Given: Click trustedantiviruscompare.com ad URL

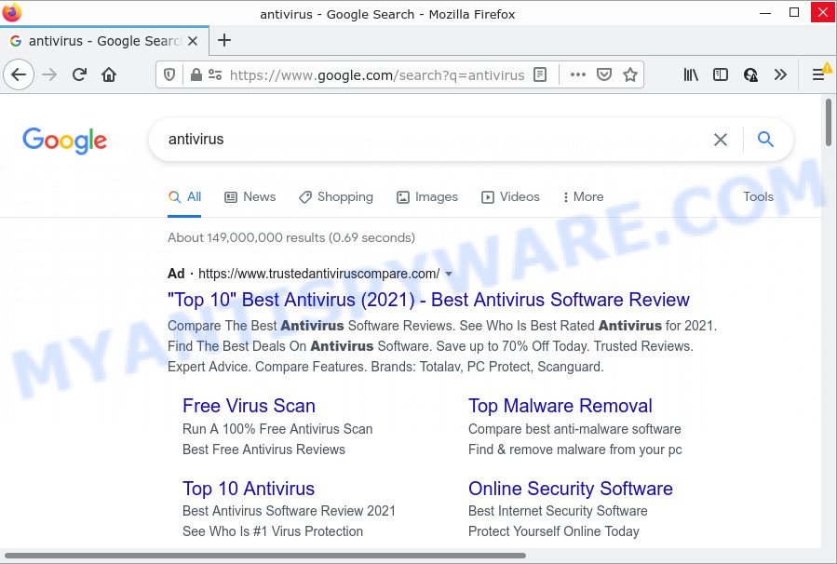Looking at the screenshot, I should pos(318,274).
